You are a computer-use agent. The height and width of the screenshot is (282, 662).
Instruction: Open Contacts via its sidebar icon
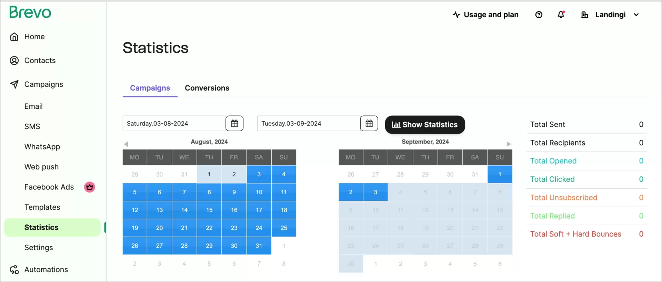tap(14, 60)
